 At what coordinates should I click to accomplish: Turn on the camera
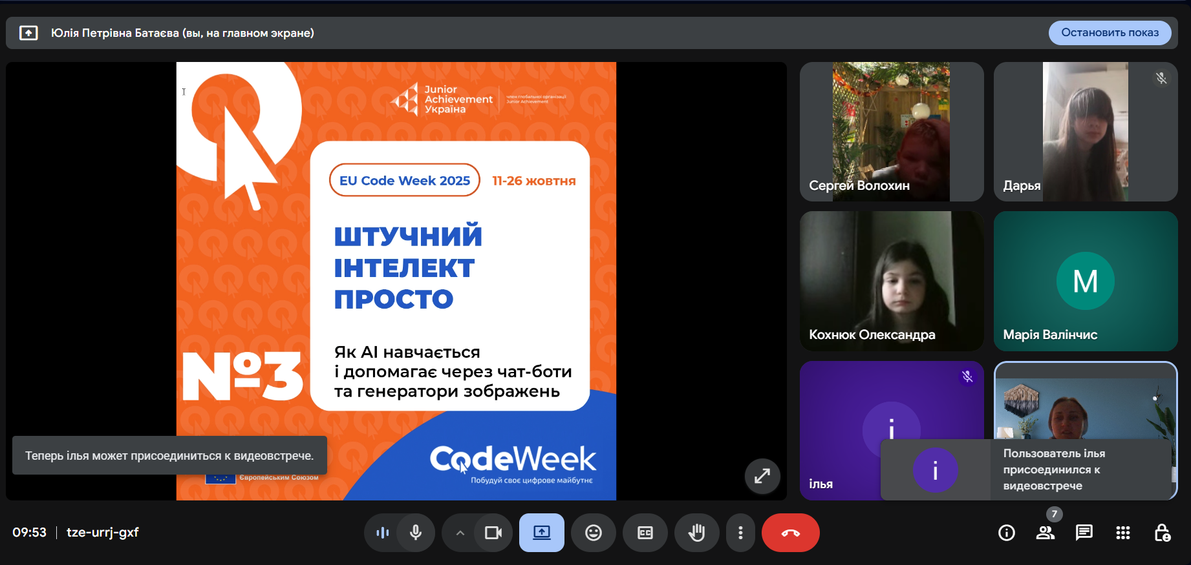pyautogui.click(x=493, y=533)
